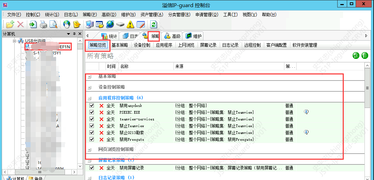Viewport: 374px width, 180px height.
Task: Click the notepad with pencil toolbar icon
Action: click(x=141, y=24)
